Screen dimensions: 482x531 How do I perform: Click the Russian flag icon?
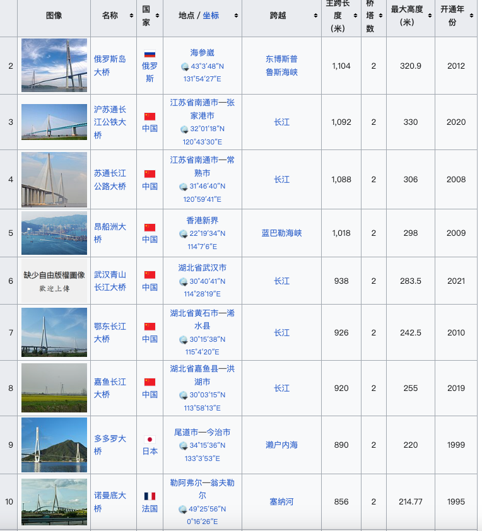click(150, 54)
